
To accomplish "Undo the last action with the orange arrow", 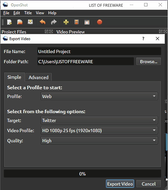I will 43,22.
